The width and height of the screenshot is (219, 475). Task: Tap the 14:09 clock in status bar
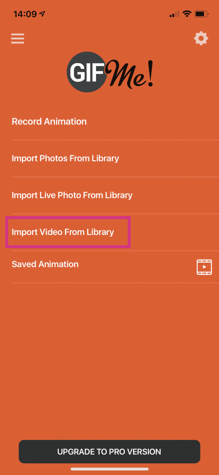[25, 14]
